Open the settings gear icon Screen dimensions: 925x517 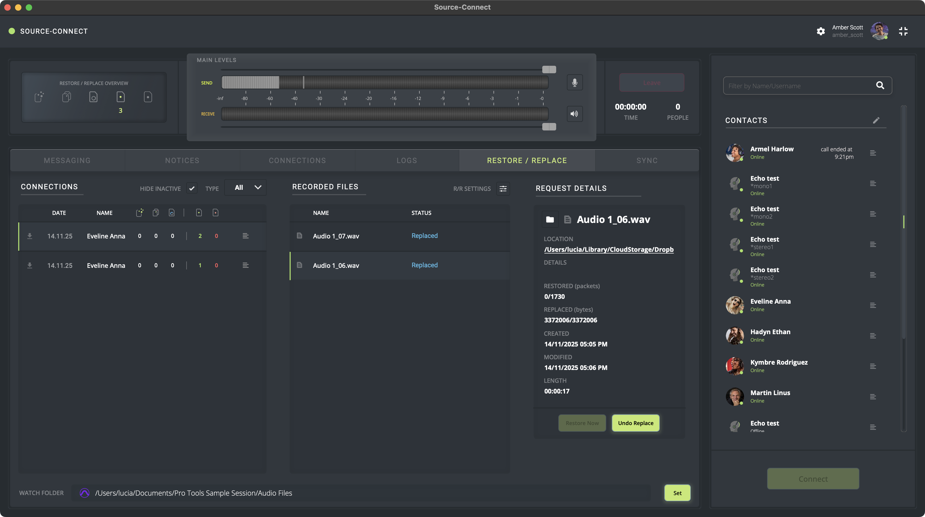(x=821, y=31)
